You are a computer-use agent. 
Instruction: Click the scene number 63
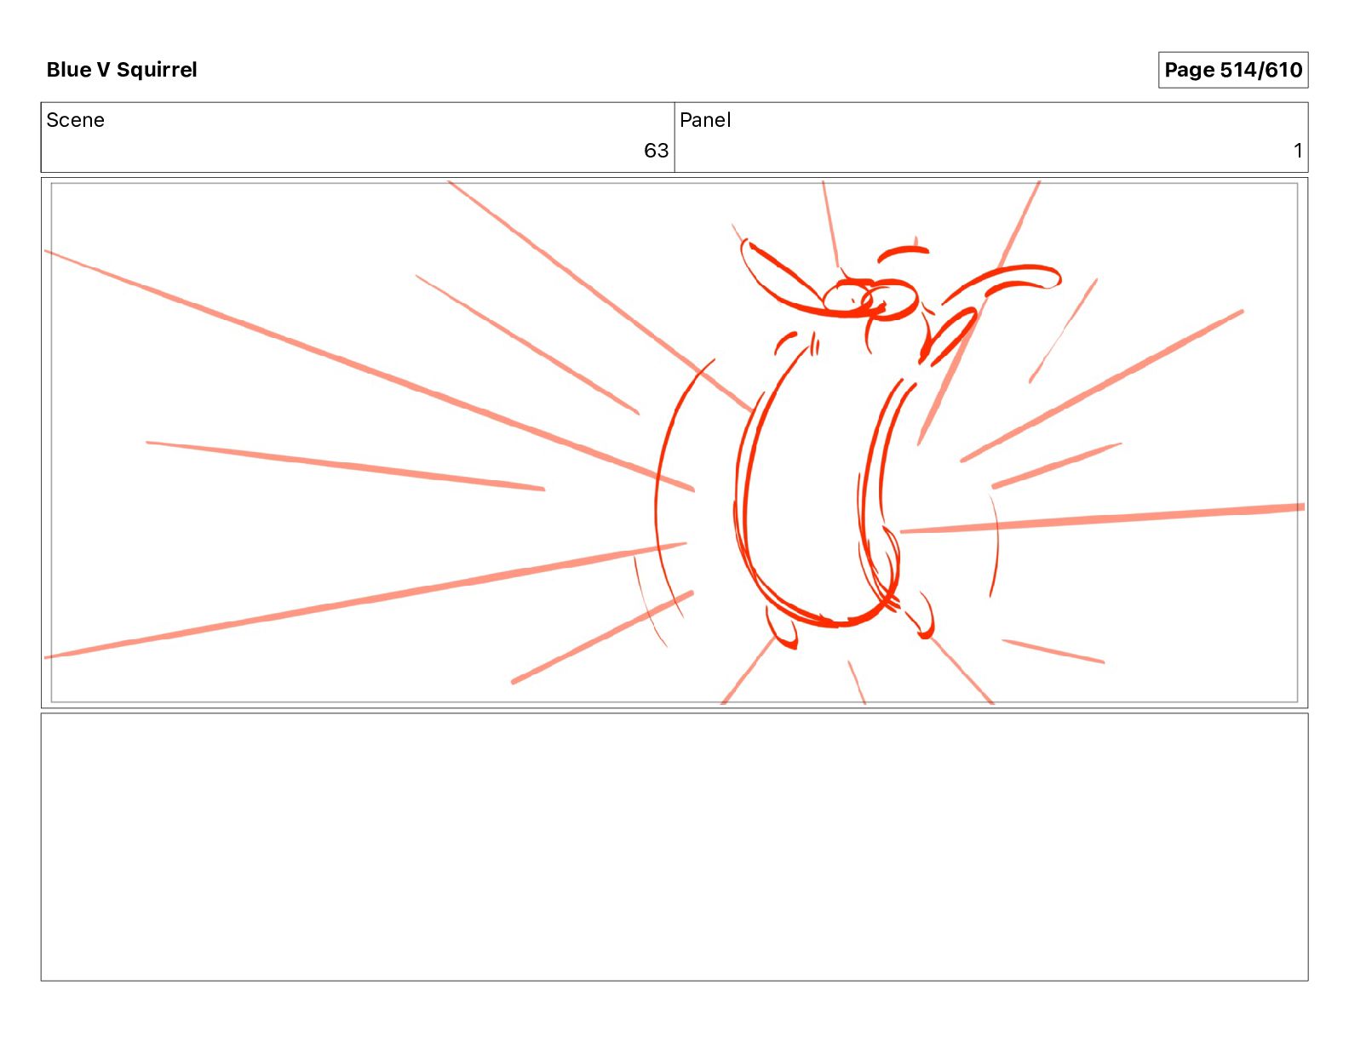point(656,151)
